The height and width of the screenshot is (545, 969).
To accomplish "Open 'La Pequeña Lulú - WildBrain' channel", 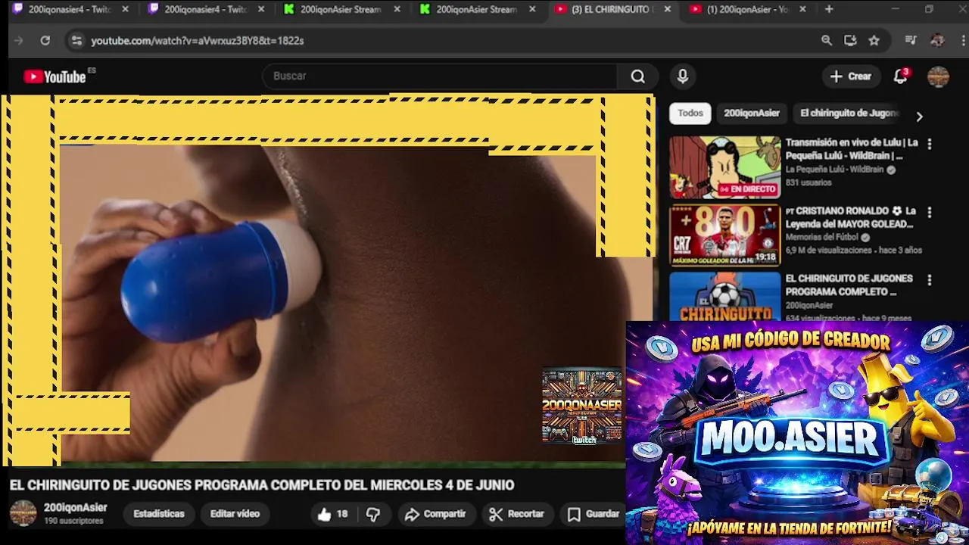I will [834, 170].
